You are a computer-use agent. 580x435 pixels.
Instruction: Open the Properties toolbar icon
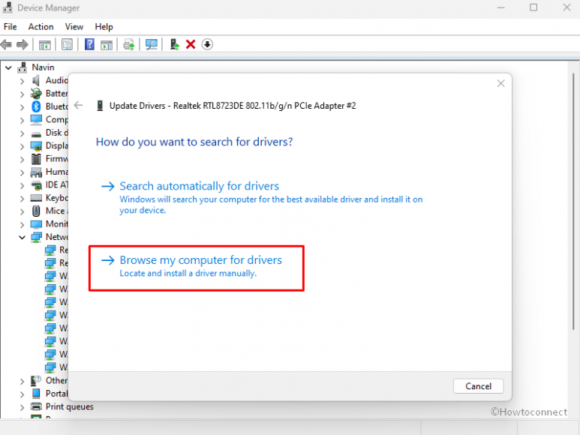click(67, 45)
